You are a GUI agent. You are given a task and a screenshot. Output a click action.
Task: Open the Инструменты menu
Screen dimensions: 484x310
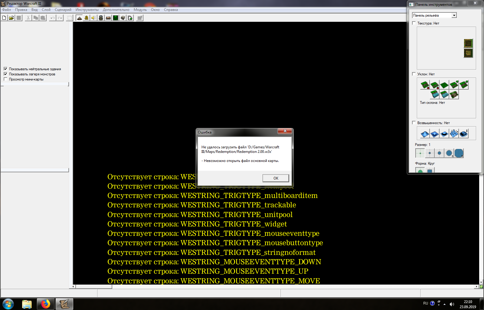87,10
